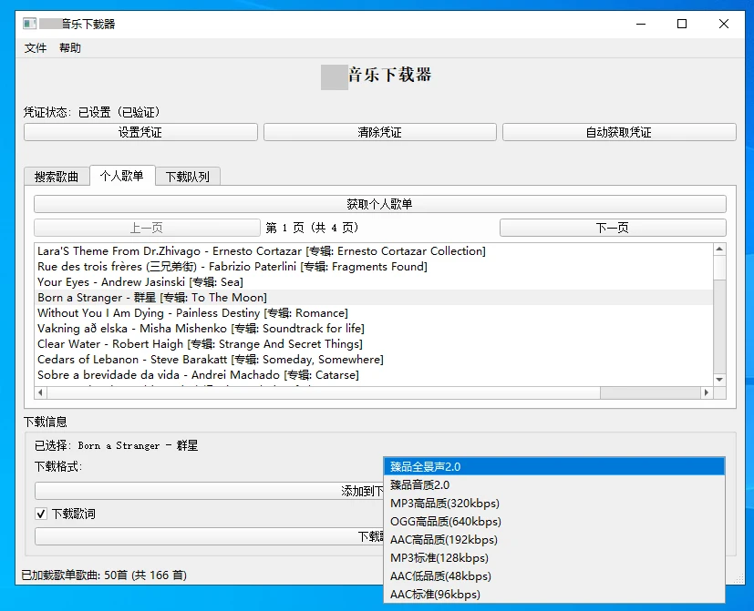Click the horizontal scroll left arrow

coord(41,393)
